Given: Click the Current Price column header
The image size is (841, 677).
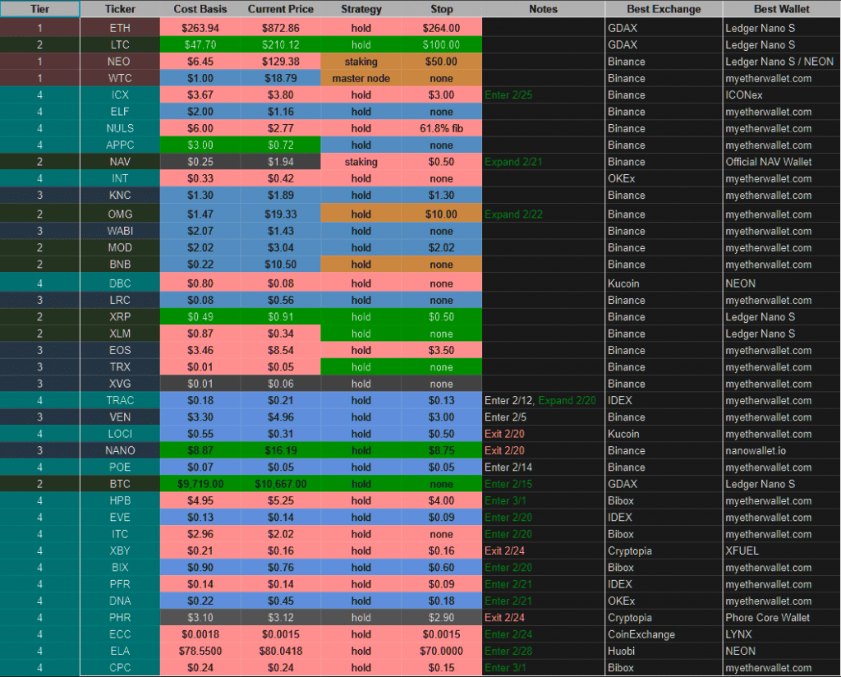Looking at the screenshot, I should [x=281, y=9].
